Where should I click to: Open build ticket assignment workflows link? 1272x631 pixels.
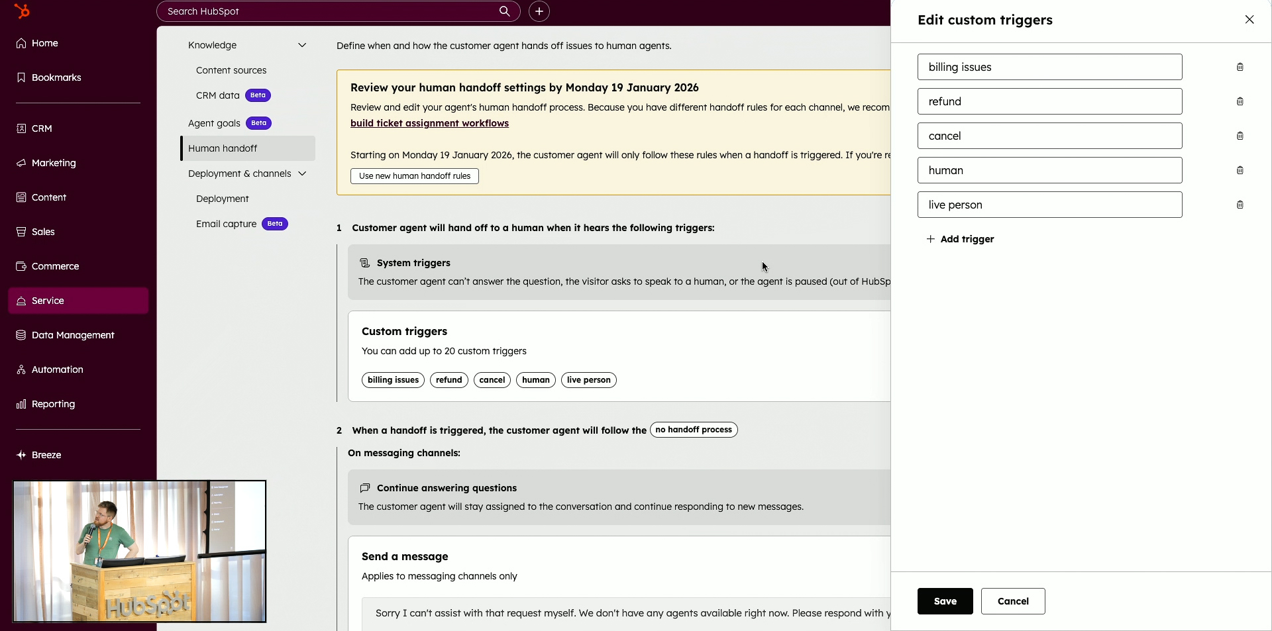(429, 123)
